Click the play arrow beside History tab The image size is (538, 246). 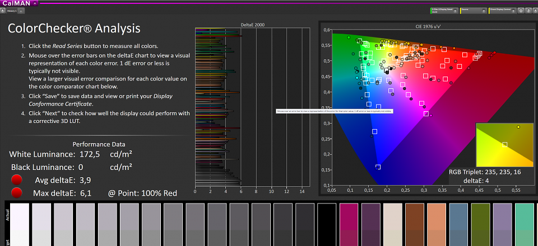tap(3, 11)
